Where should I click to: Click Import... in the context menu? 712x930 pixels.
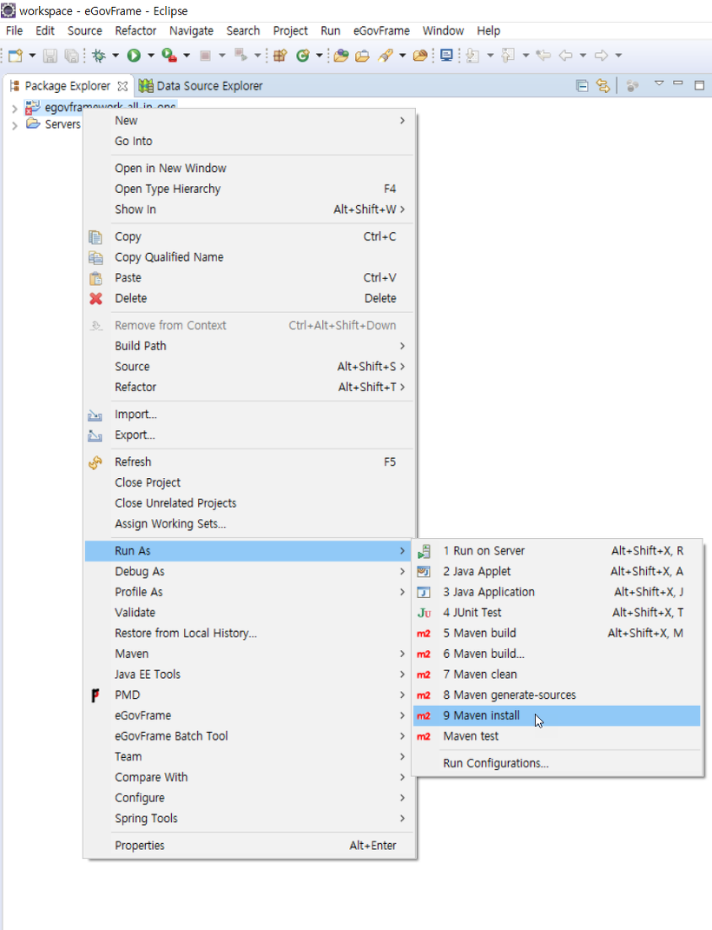point(250,415)
